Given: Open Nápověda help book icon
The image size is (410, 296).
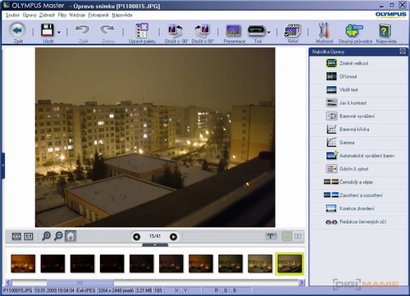Looking at the screenshot, I should (385, 30).
